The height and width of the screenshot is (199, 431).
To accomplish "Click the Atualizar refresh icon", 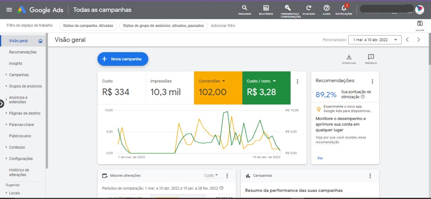I will point(308,8).
